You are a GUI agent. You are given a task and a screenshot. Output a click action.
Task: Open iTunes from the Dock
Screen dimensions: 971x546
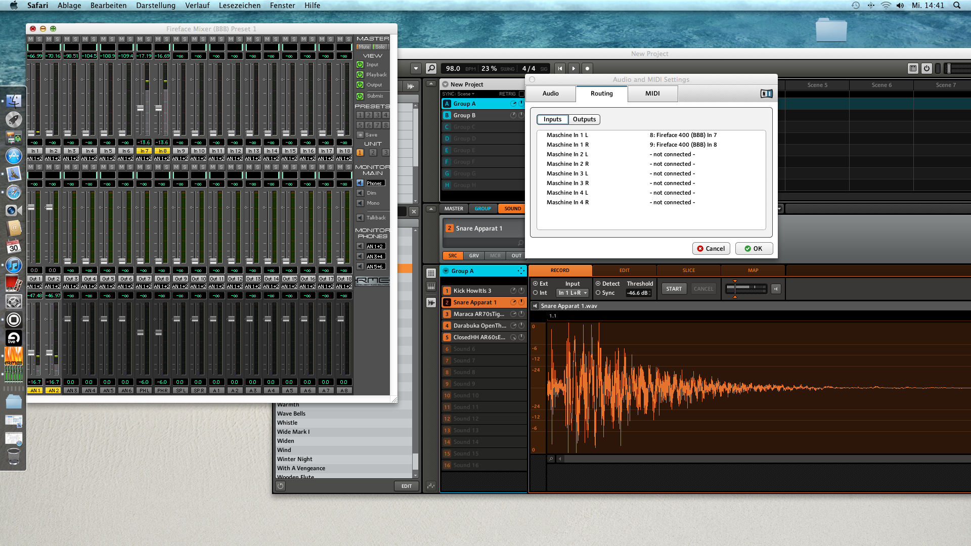[x=14, y=265]
